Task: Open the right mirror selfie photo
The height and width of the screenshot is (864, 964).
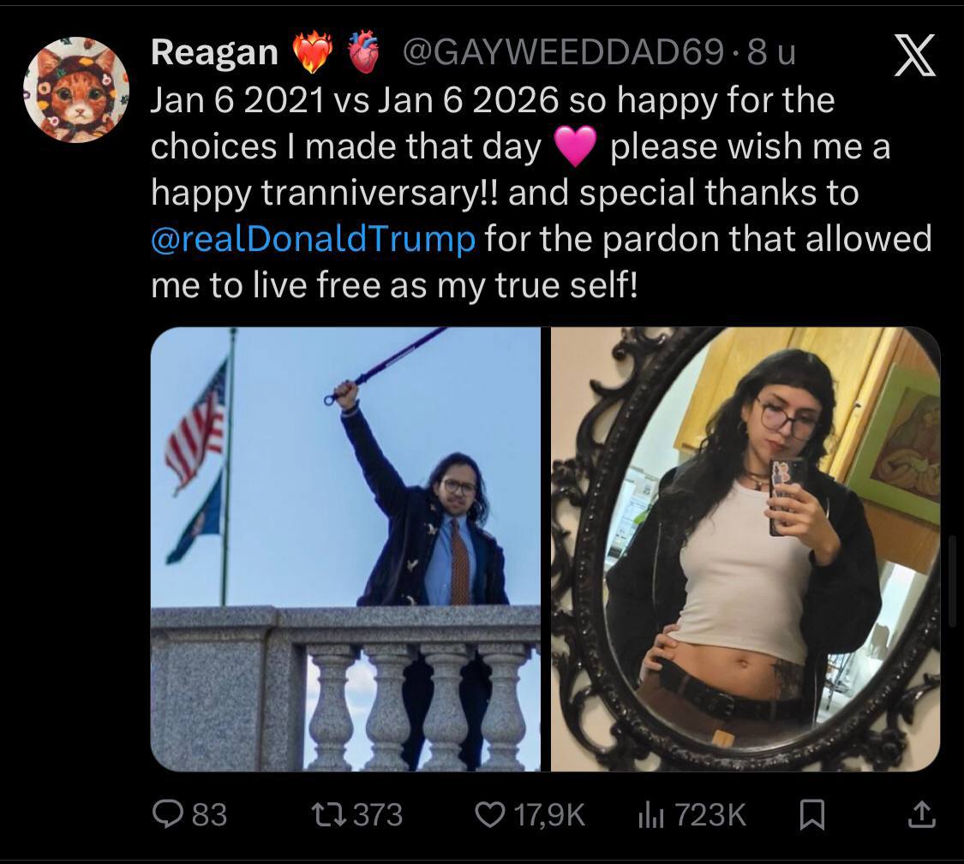Action: click(x=745, y=548)
